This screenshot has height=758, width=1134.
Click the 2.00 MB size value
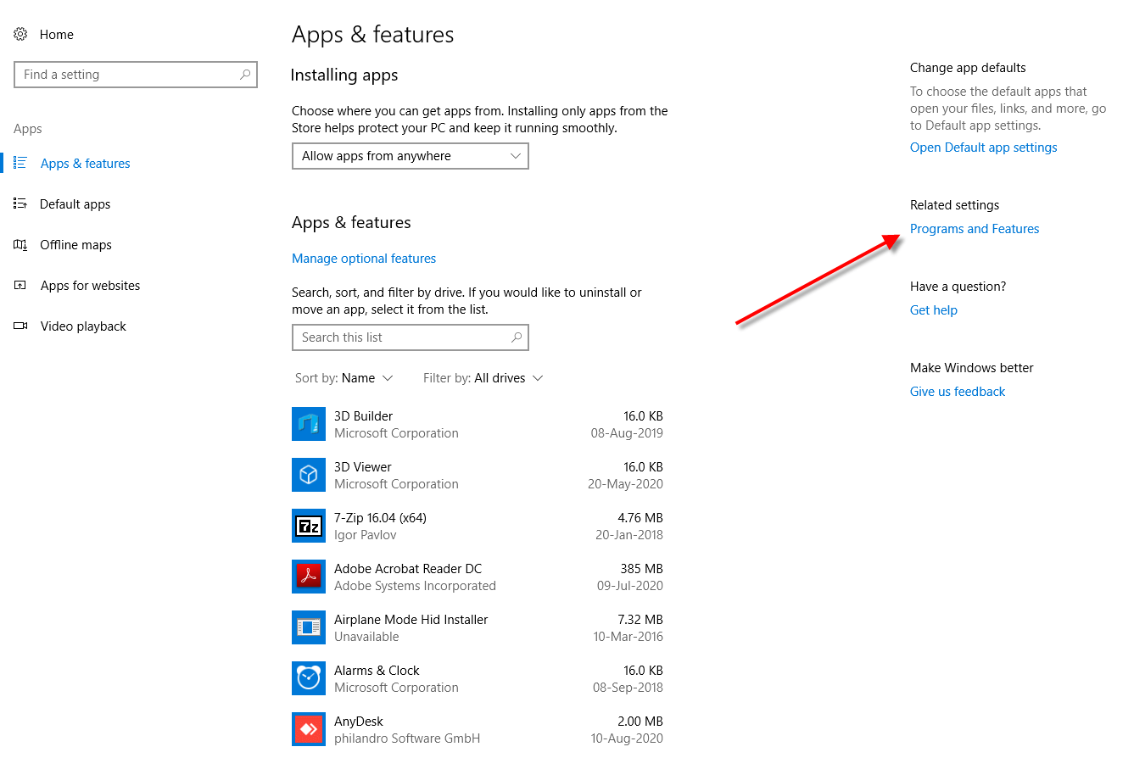point(640,722)
